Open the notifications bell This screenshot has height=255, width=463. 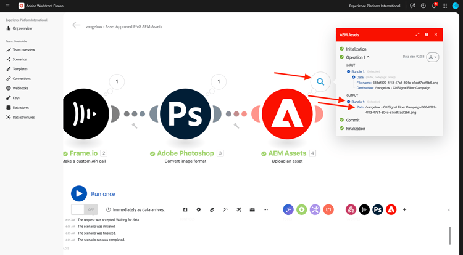[x=434, y=6]
